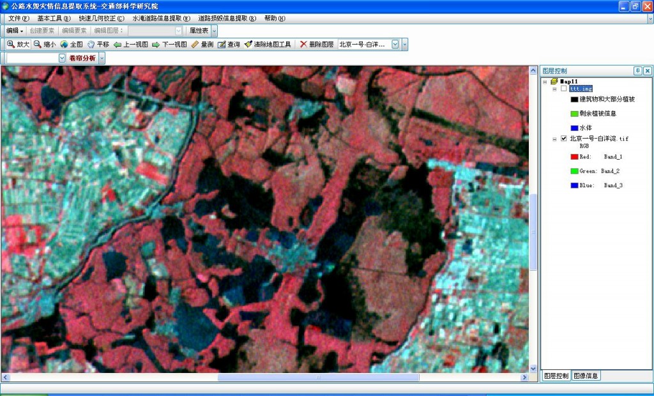Open the 编辑 dropdown in edit toolbar
Viewport: 654px width, 396px height.
coord(15,31)
